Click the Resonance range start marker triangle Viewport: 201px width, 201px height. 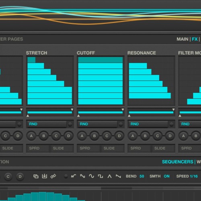click(129, 116)
